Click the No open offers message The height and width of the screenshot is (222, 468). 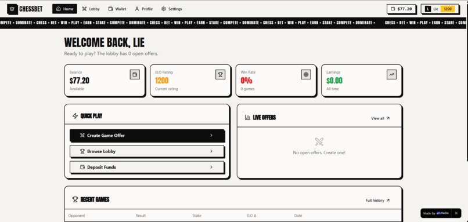319,152
